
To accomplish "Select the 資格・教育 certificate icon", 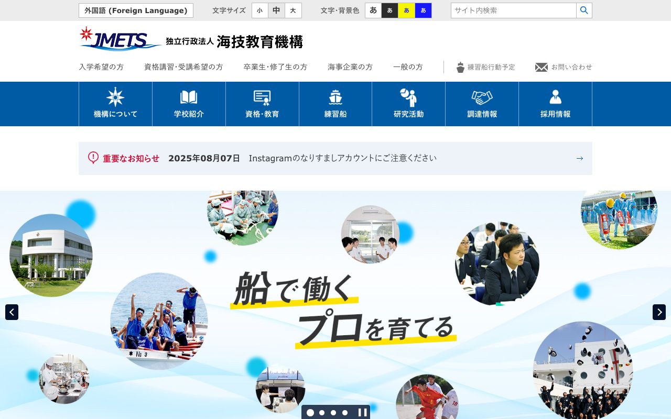I will (x=262, y=97).
